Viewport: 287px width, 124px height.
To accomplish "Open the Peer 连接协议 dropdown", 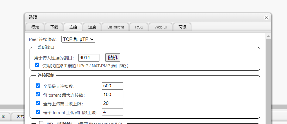I will [x=78, y=39].
